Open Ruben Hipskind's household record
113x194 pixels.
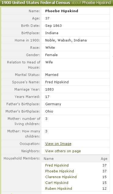[x=59, y=189]
